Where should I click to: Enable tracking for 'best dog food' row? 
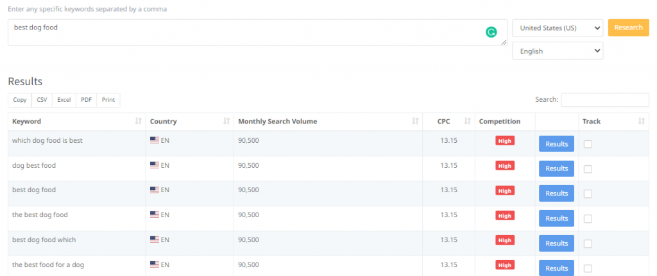pos(588,194)
